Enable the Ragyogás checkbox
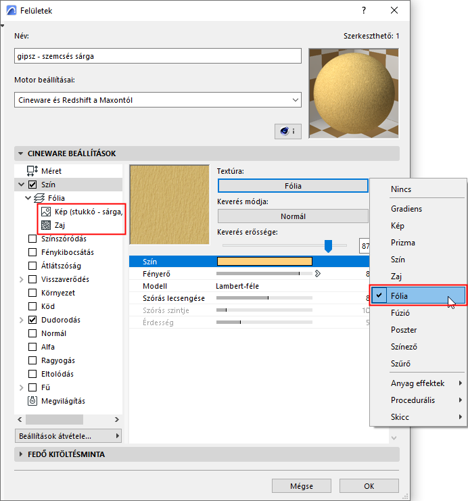The width and height of the screenshot is (468, 501). pyautogui.click(x=32, y=360)
